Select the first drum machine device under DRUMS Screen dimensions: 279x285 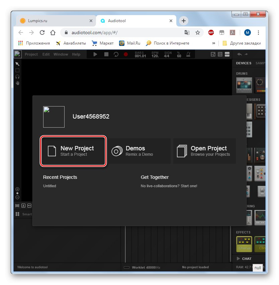[x=244, y=85]
